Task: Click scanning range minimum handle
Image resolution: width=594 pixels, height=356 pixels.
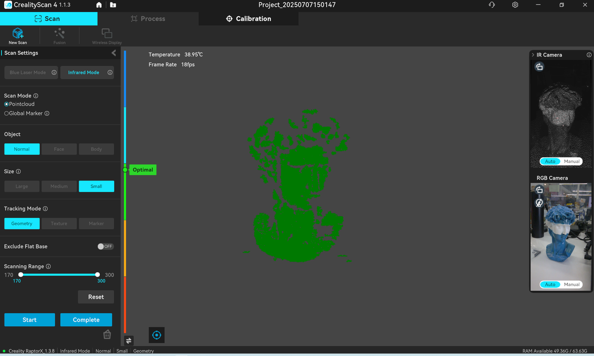Action: coord(20,275)
